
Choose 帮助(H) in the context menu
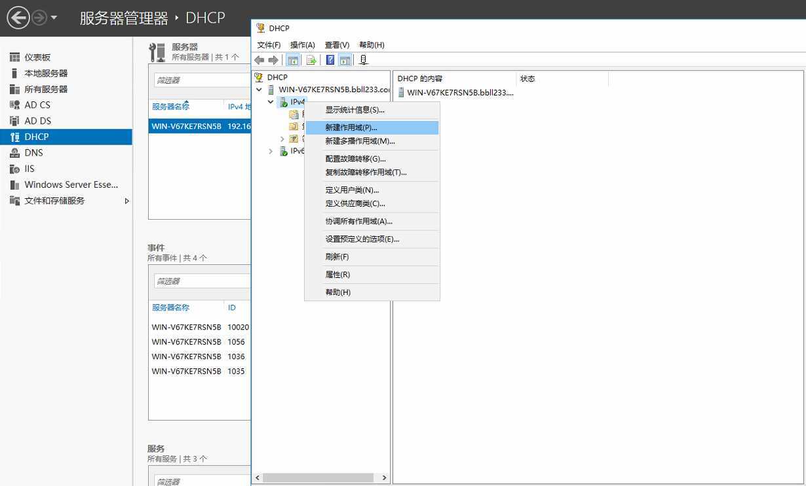point(372,292)
